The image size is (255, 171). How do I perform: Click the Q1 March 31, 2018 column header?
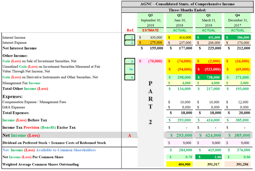(x=208, y=20)
